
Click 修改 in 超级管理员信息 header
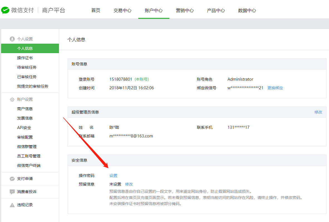pos(318,112)
